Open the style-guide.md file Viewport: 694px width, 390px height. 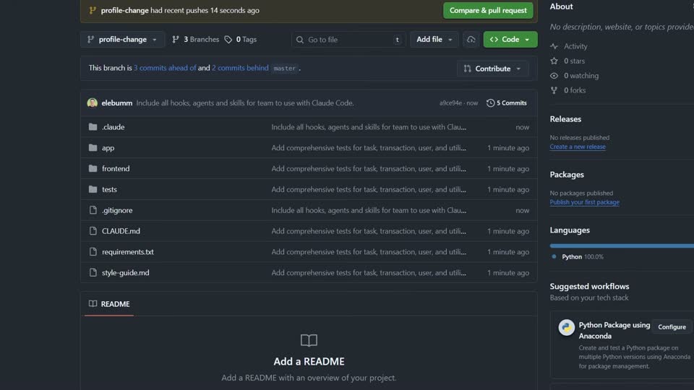[x=125, y=272]
